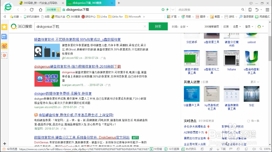Open the mail @ icon in left sidebar

click(4, 55)
